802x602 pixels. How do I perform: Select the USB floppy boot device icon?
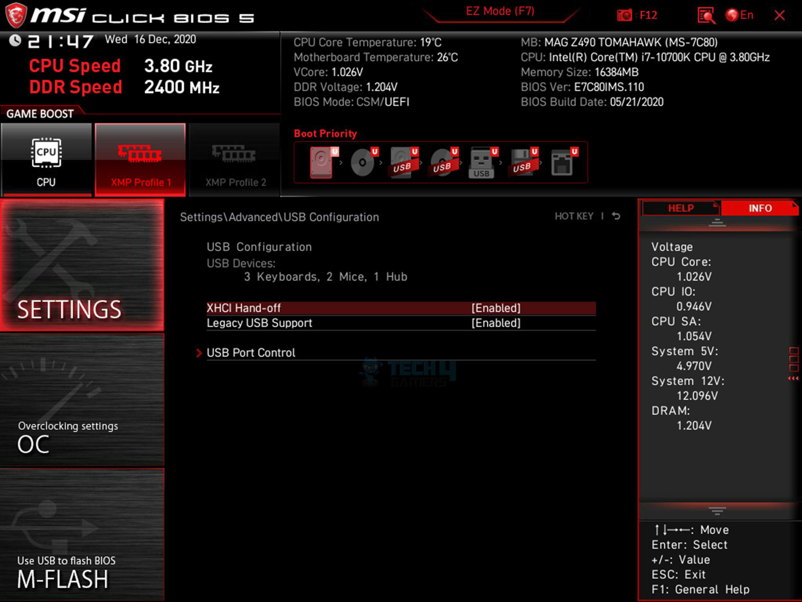(524, 162)
